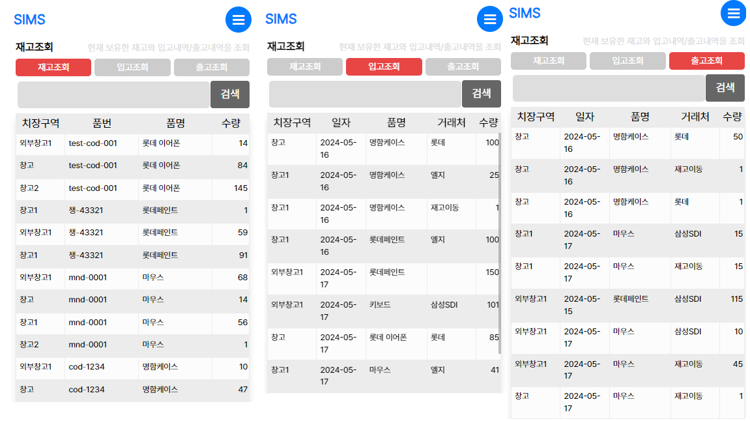
Task: Click 수량 column header in right table
Action: tap(732, 117)
